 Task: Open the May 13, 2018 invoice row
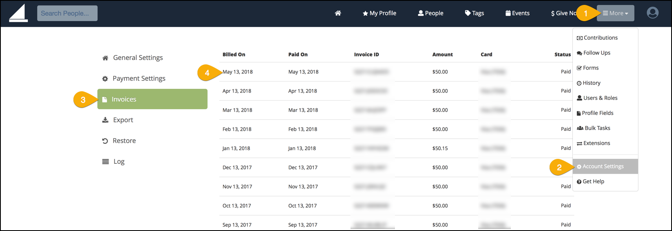click(x=237, y=72)
